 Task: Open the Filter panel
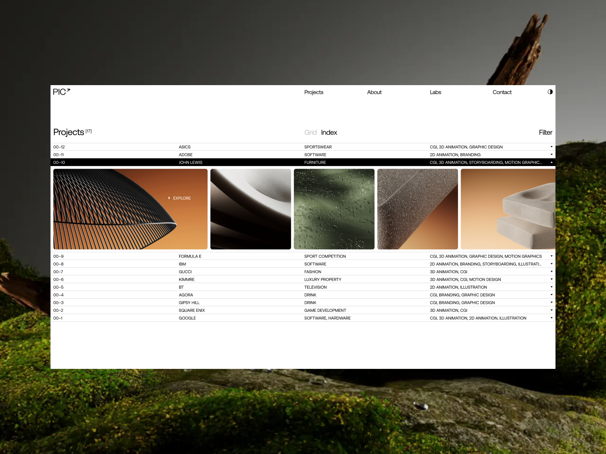545,132
